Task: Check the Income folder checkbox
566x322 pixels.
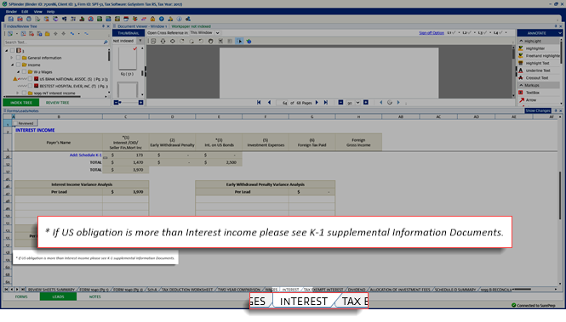Action: [x=18, y=65]
